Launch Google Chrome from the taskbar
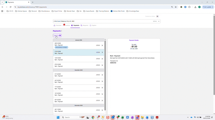The image size is (215, 120). pyautogui.click(x=93, y=117)
